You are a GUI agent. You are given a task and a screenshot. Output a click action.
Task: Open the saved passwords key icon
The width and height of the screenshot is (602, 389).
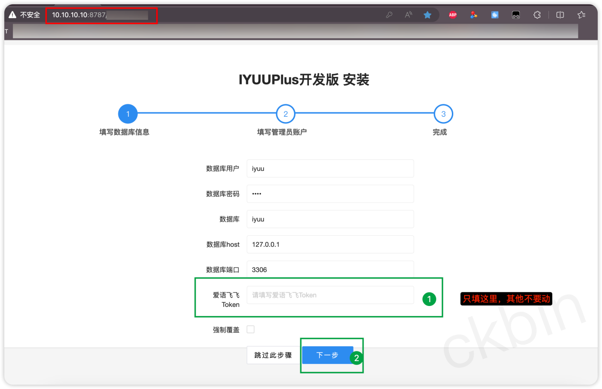click(x=389, y=15)
